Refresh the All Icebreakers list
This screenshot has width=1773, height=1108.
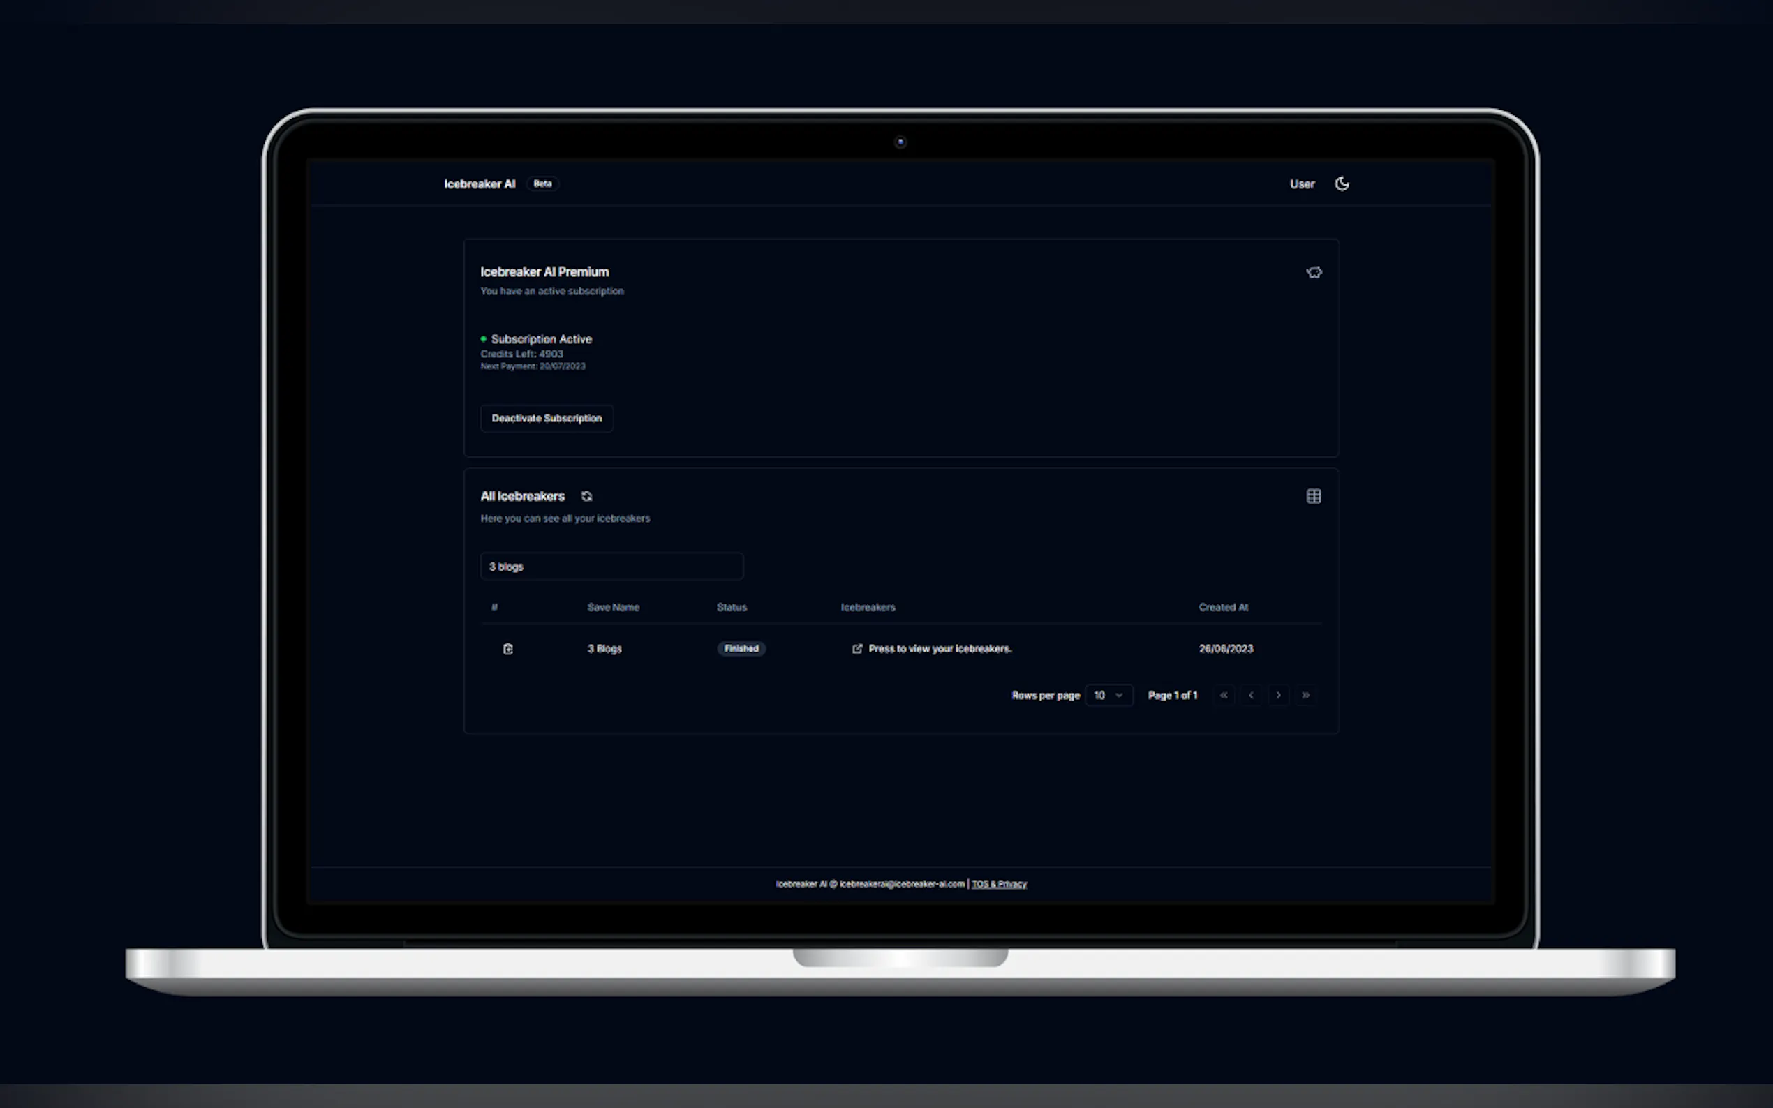(586, 496)
